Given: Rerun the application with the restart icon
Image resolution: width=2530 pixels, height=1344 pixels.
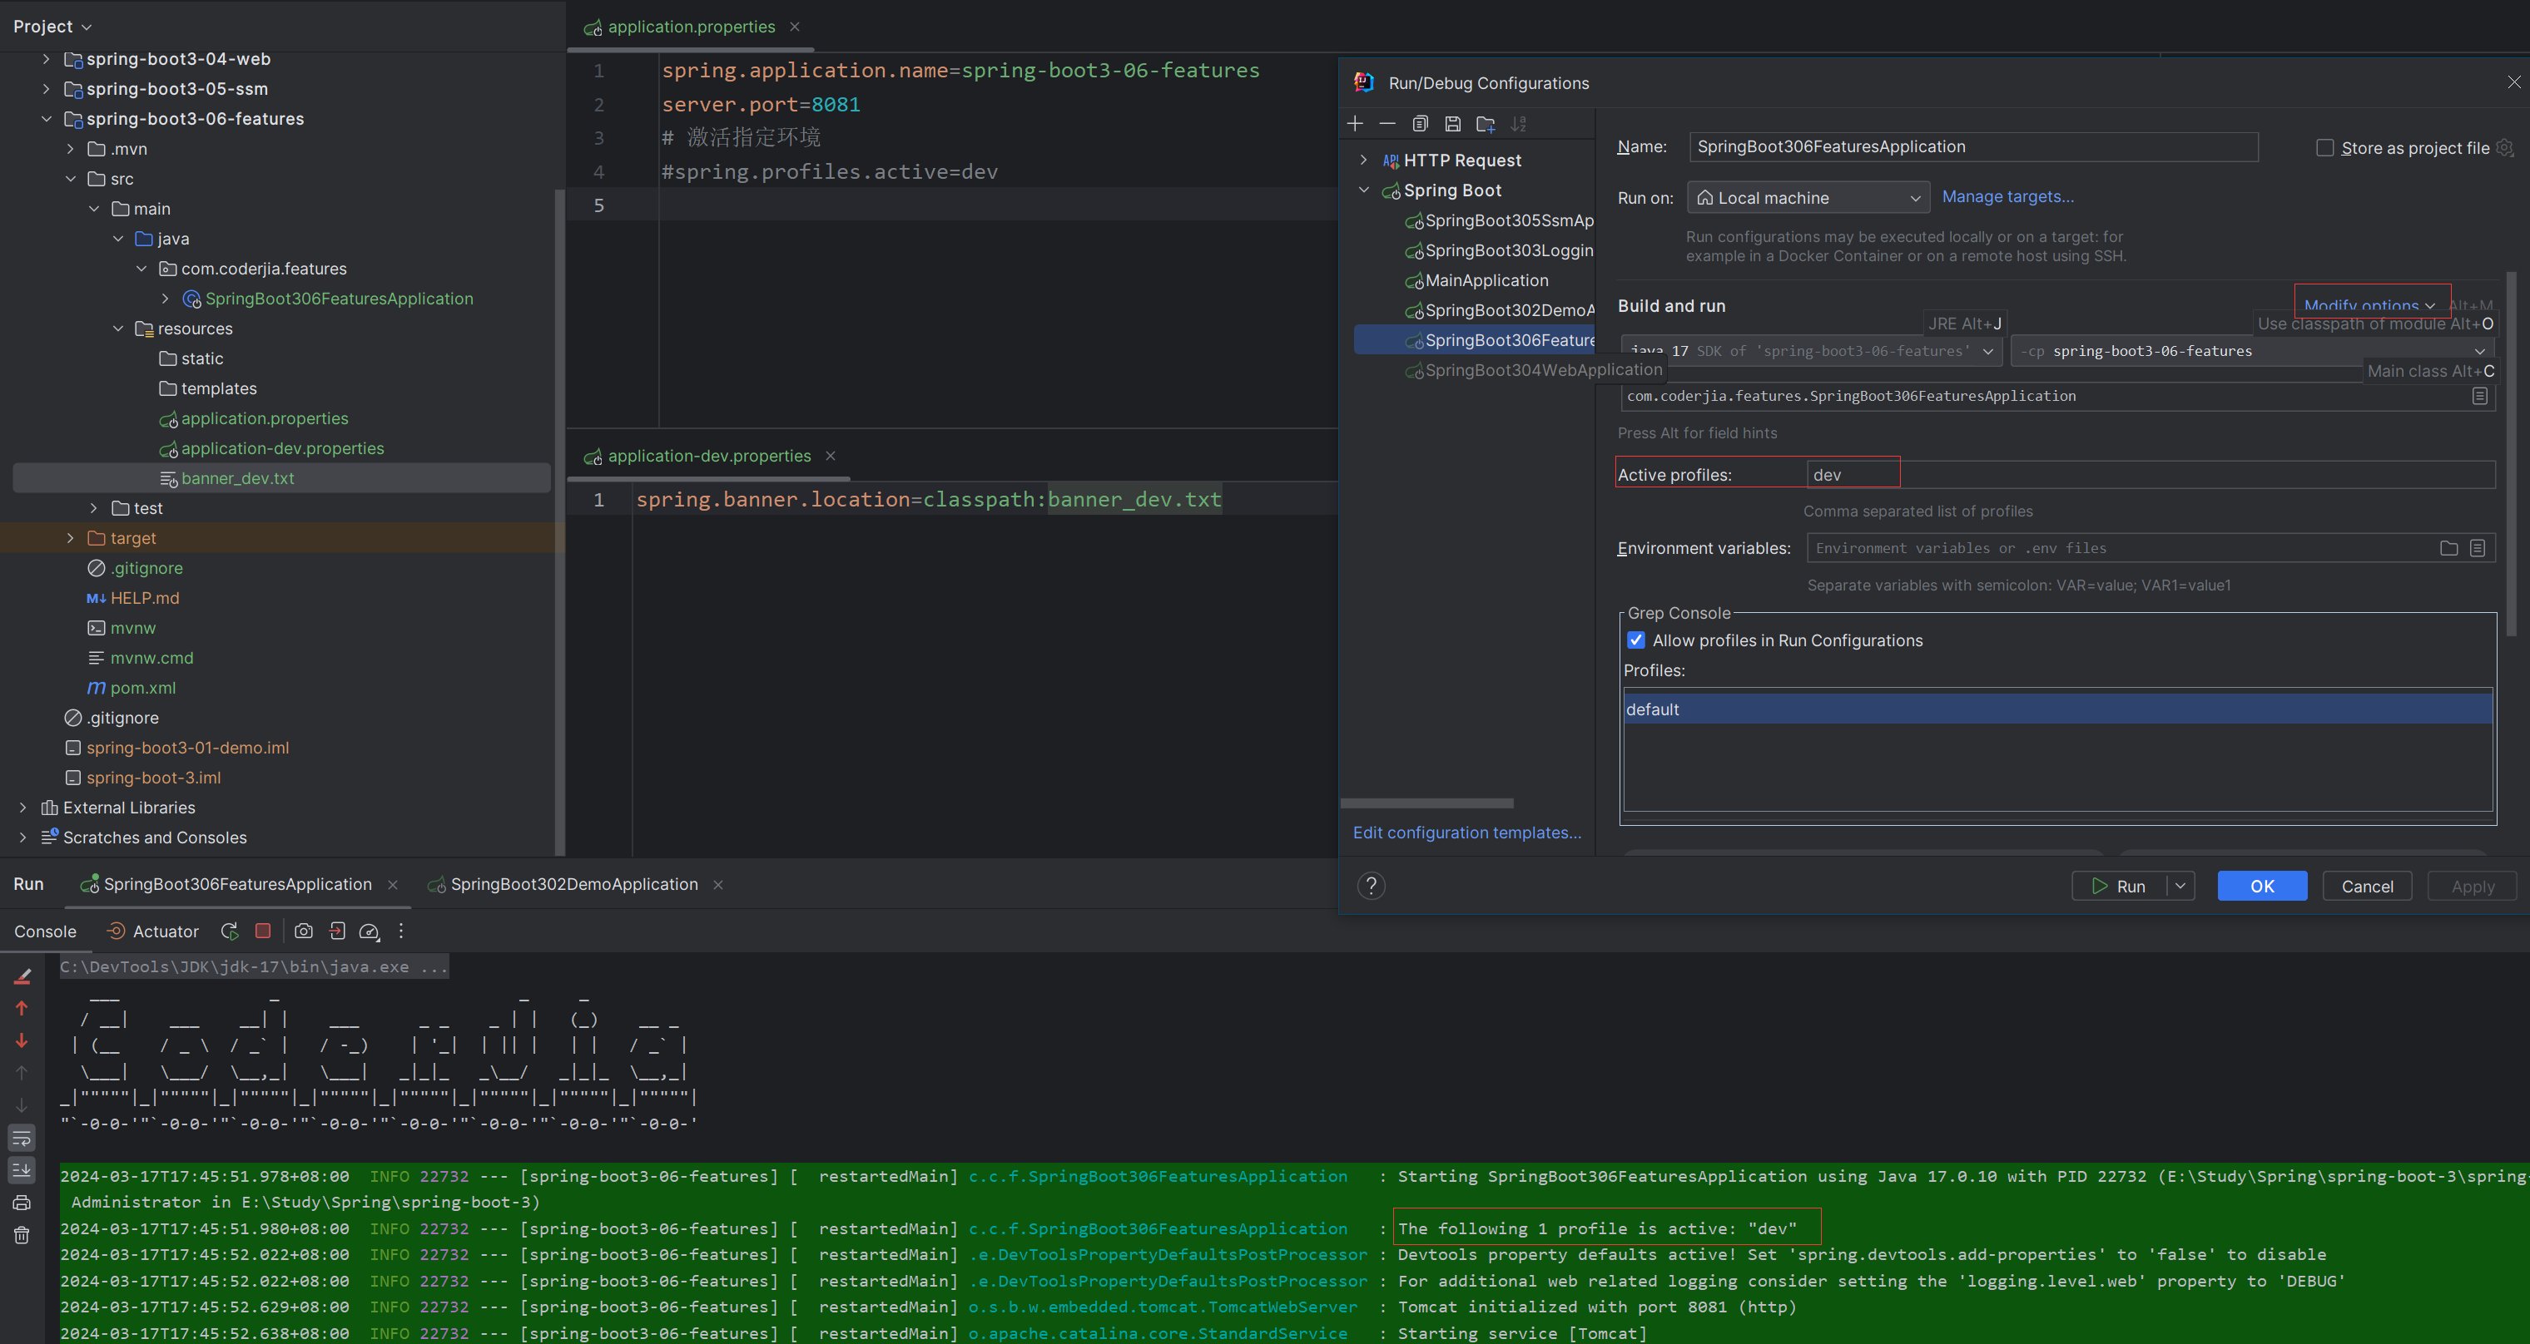Looking at the screenshot, I should 230,931.
